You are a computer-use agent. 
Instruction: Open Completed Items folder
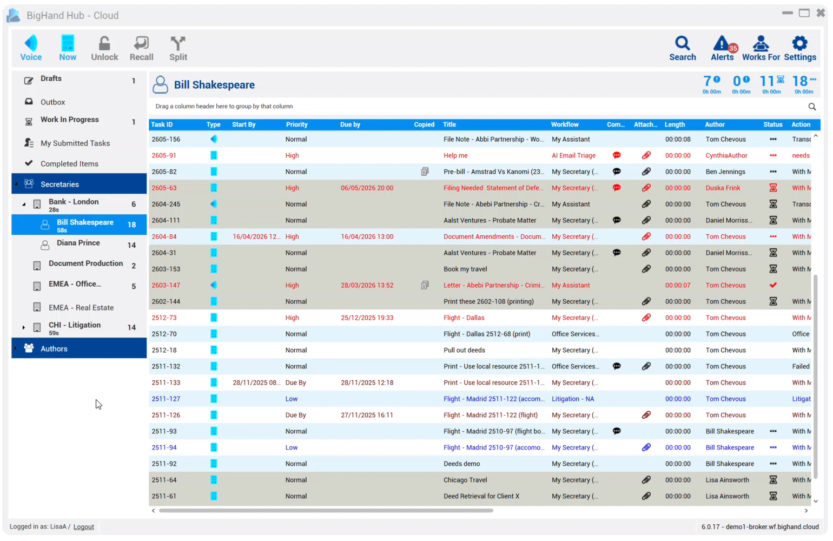pyautogui.click(x=79, y=163)
